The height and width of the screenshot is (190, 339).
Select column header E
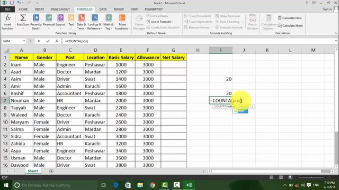(121, 50)
